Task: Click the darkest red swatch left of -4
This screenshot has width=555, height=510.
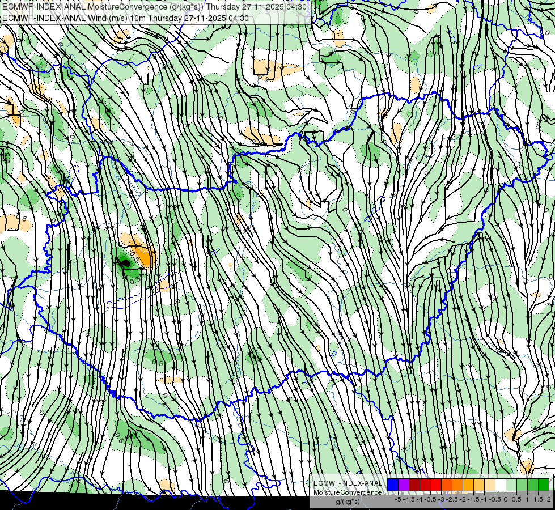Action: pyautogui.click(x=414, y=485)
